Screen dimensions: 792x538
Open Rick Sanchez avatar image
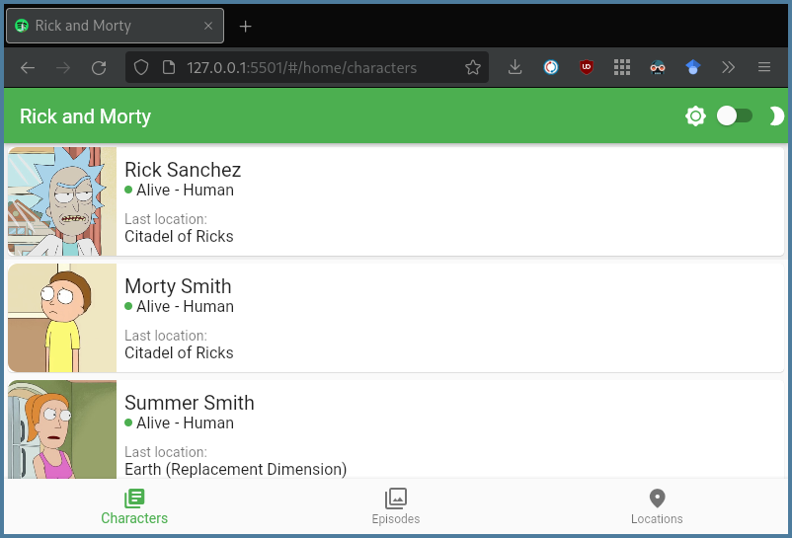coord(62,201)
